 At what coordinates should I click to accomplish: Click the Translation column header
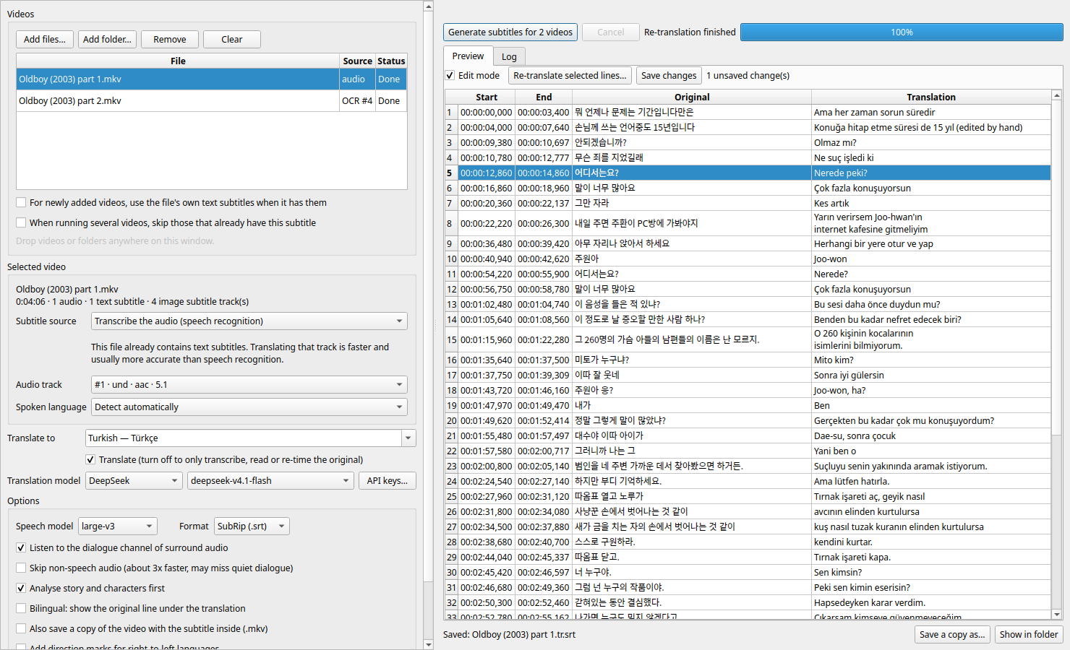click(931, 97)
